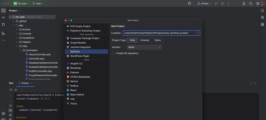Select Angular CLI generator

(86, 63)
